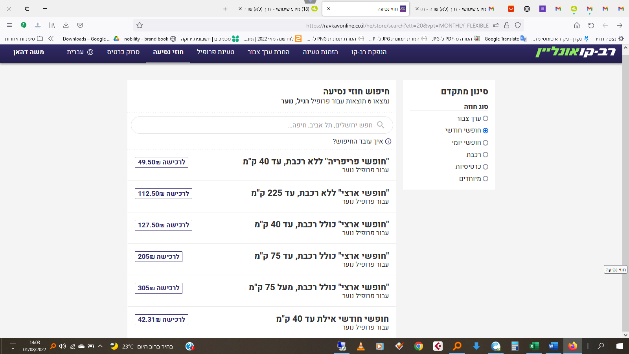Choose the כרטיסיות contract type

point(486,167)
